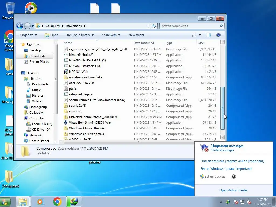Open CollabVM user folder in sidebar

[36, 113]
